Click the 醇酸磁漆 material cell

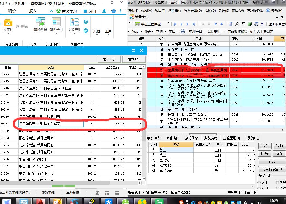click(176, 165)
